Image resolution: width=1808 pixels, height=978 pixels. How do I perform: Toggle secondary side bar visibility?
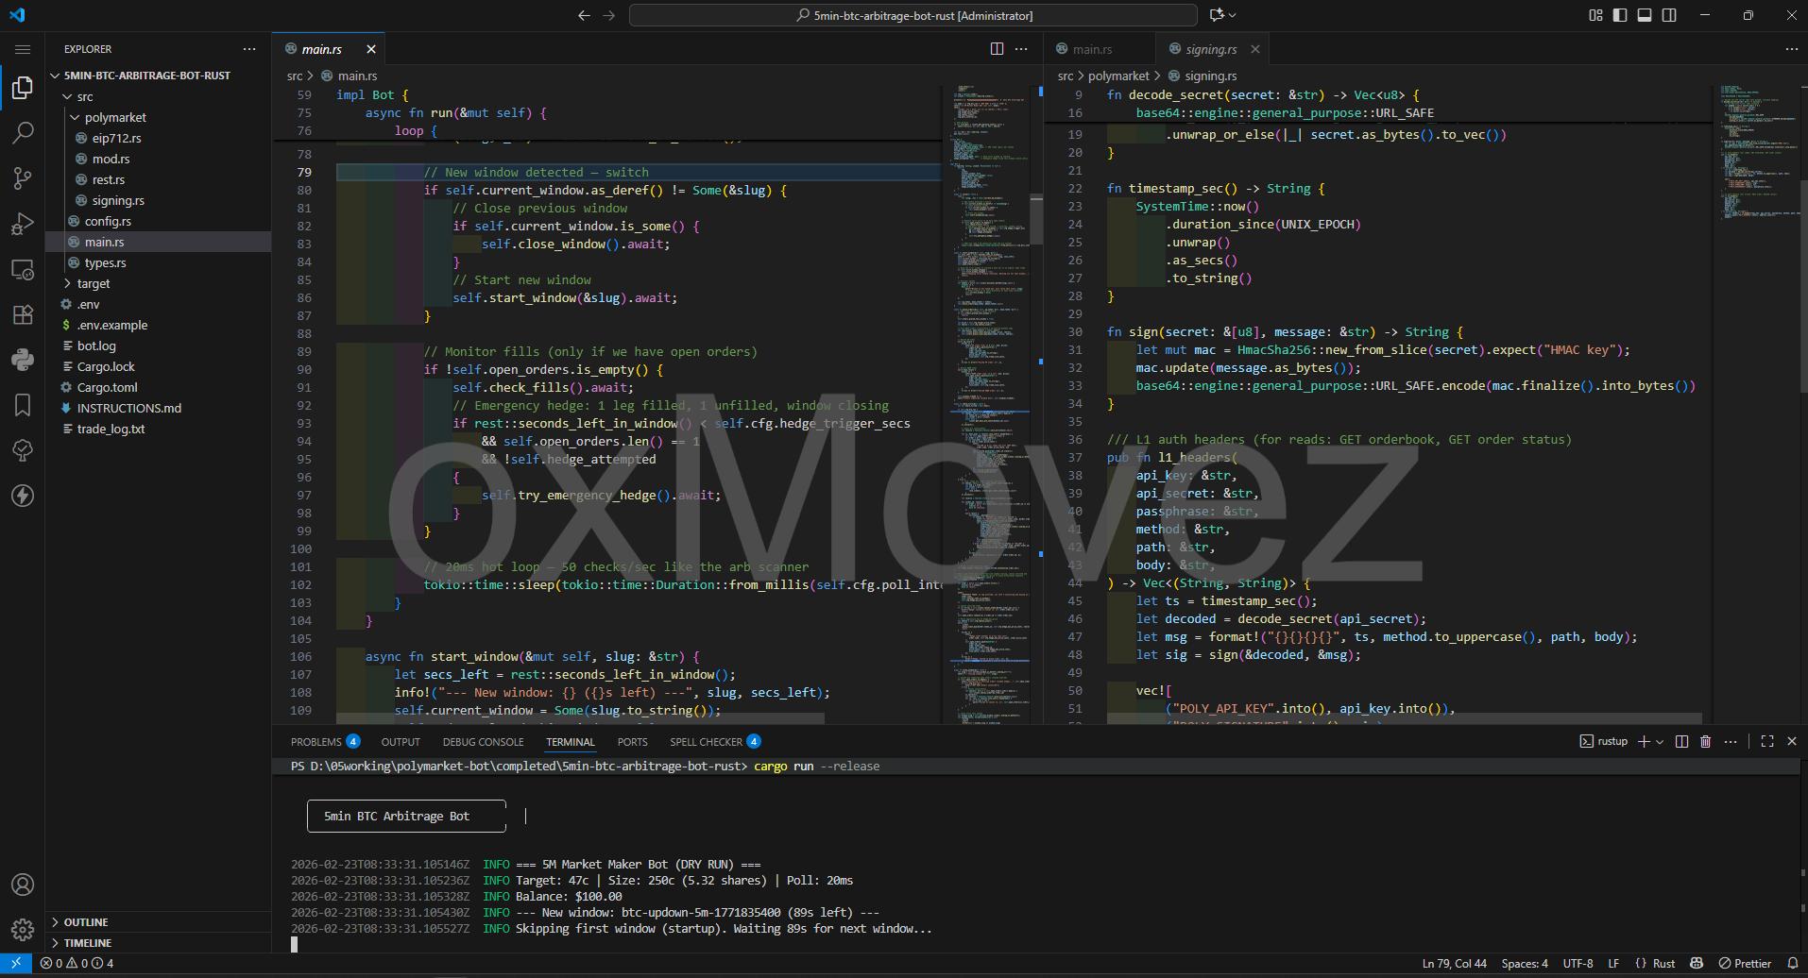1669,15
